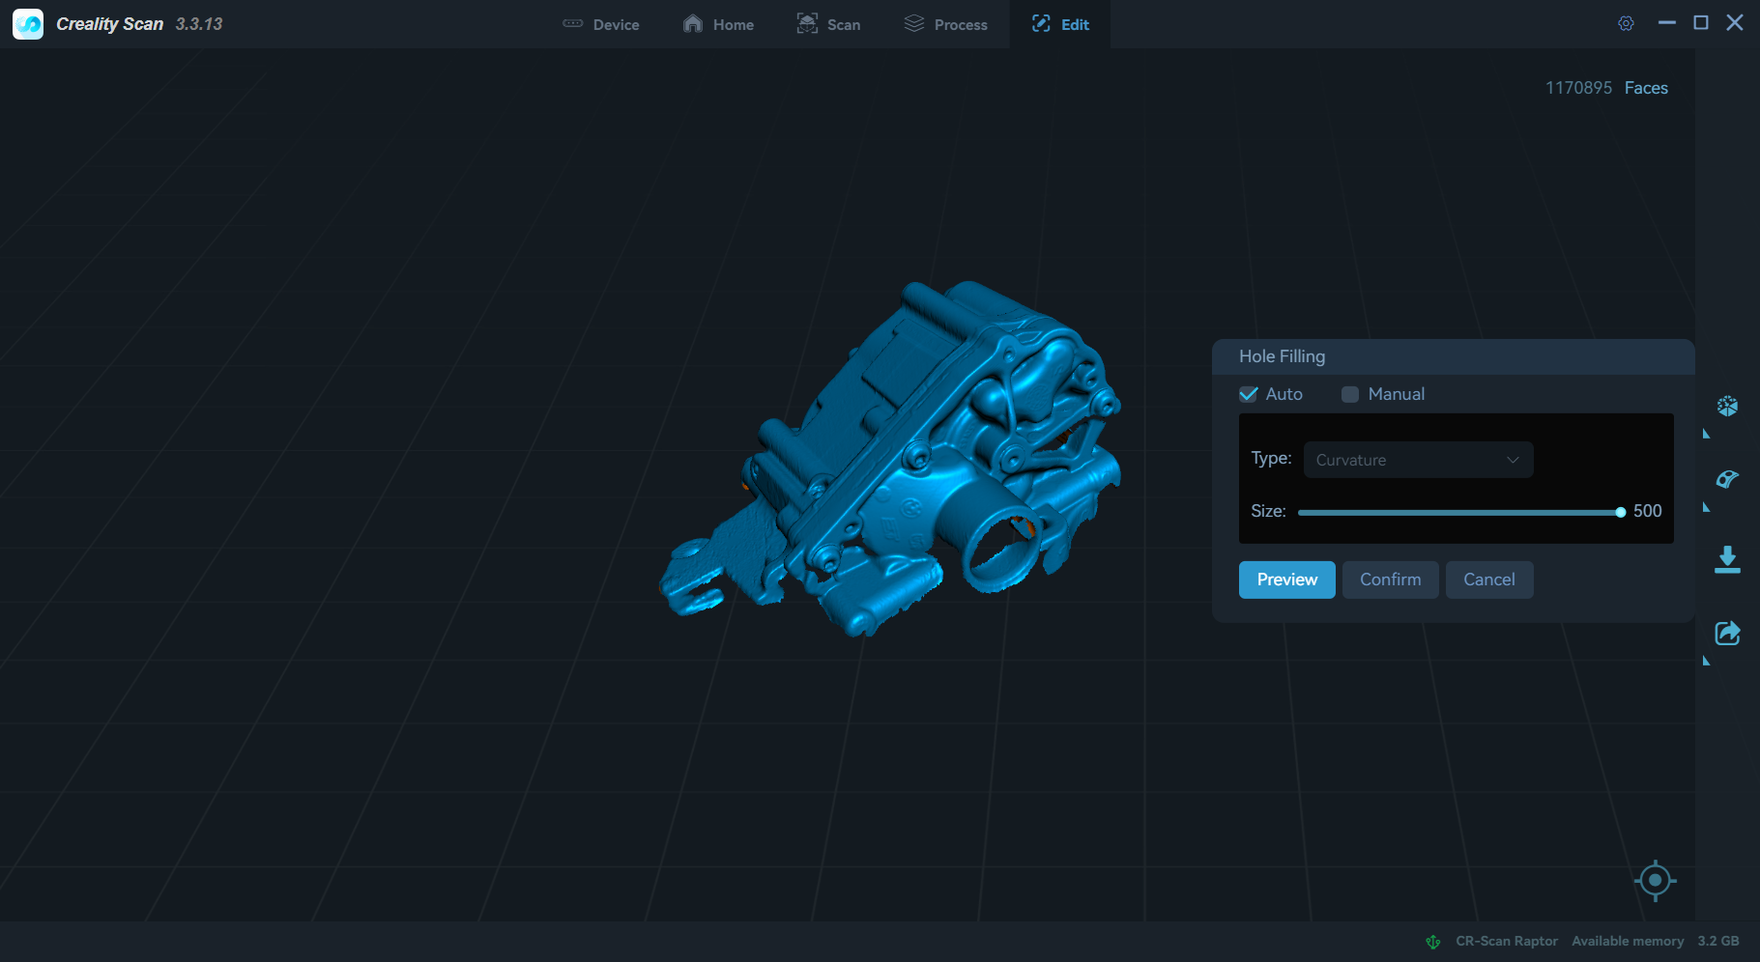Image resolution: width=1760 pixels, height=962 pixels.
Task: Select the hole filling tool icon
Action: coord(1727,479)
